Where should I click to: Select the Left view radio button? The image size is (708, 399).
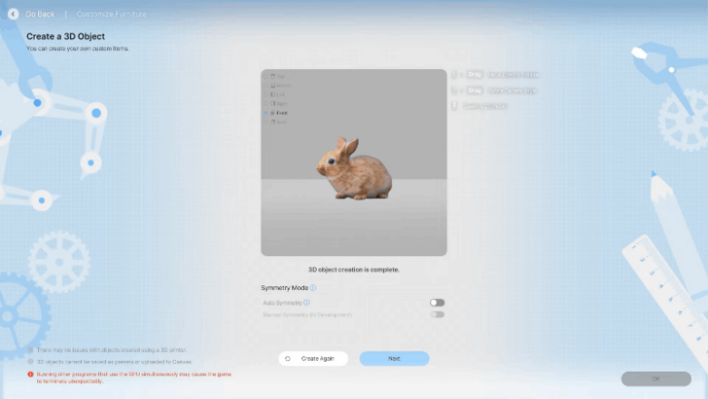265,94
